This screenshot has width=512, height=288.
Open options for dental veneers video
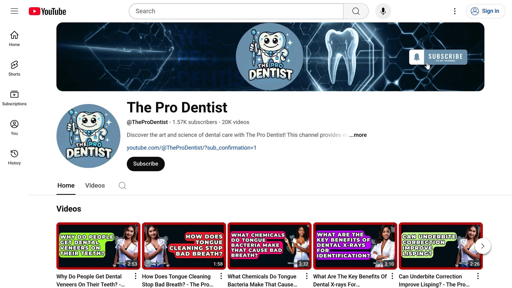click(x=135, y=276)
